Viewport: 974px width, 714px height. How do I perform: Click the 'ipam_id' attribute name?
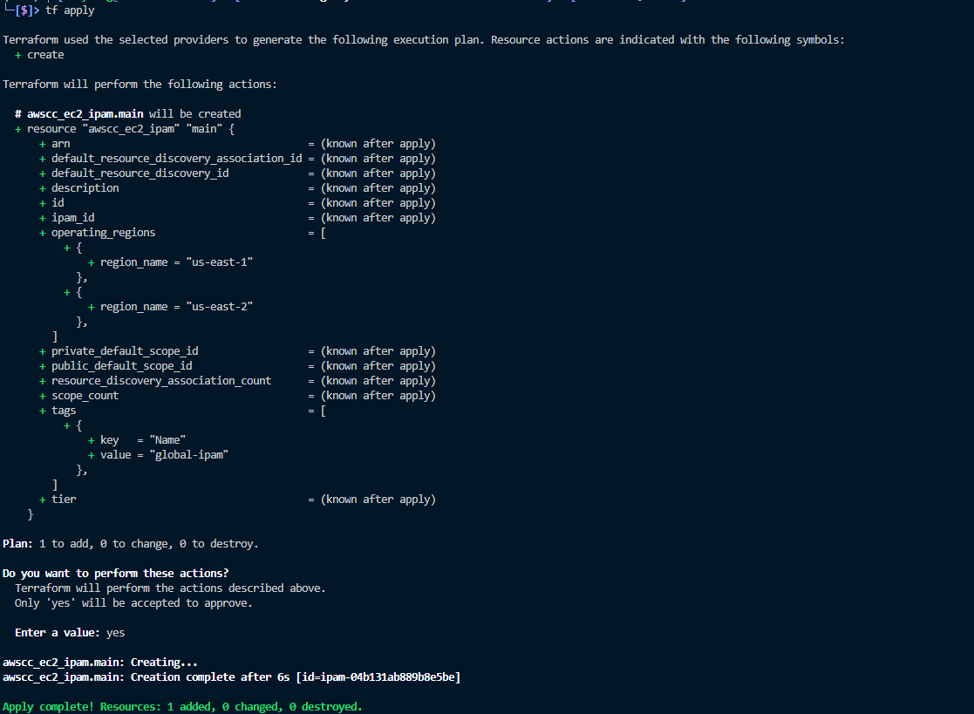point(73,218)
